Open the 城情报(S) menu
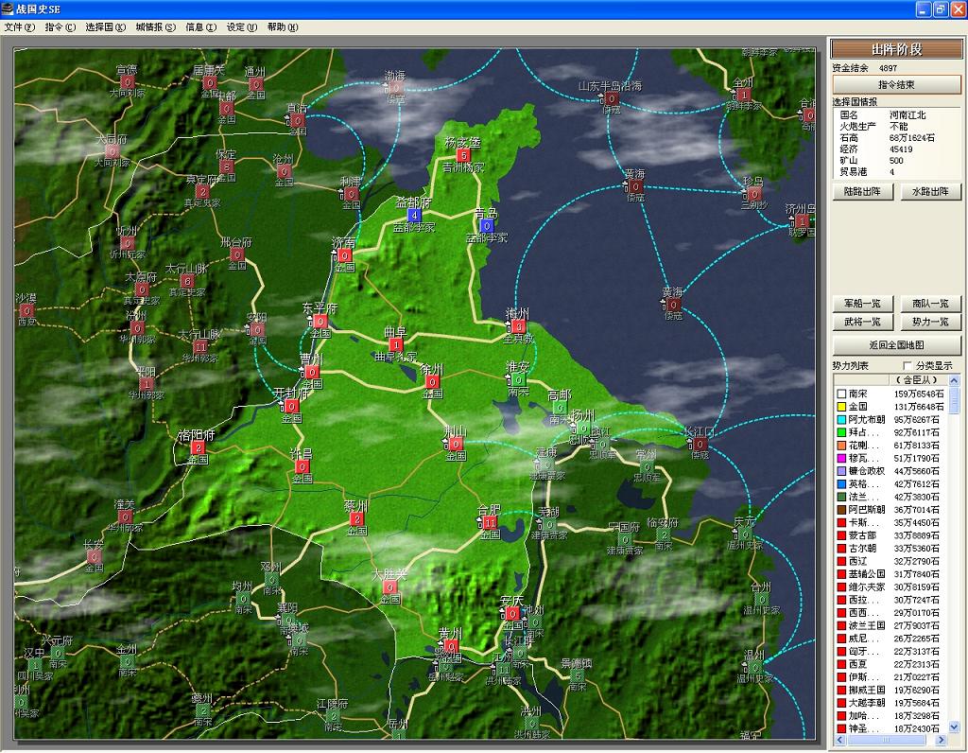Image resolution: width=968 pixels, height=753 pixels. (x=155, y=27)
